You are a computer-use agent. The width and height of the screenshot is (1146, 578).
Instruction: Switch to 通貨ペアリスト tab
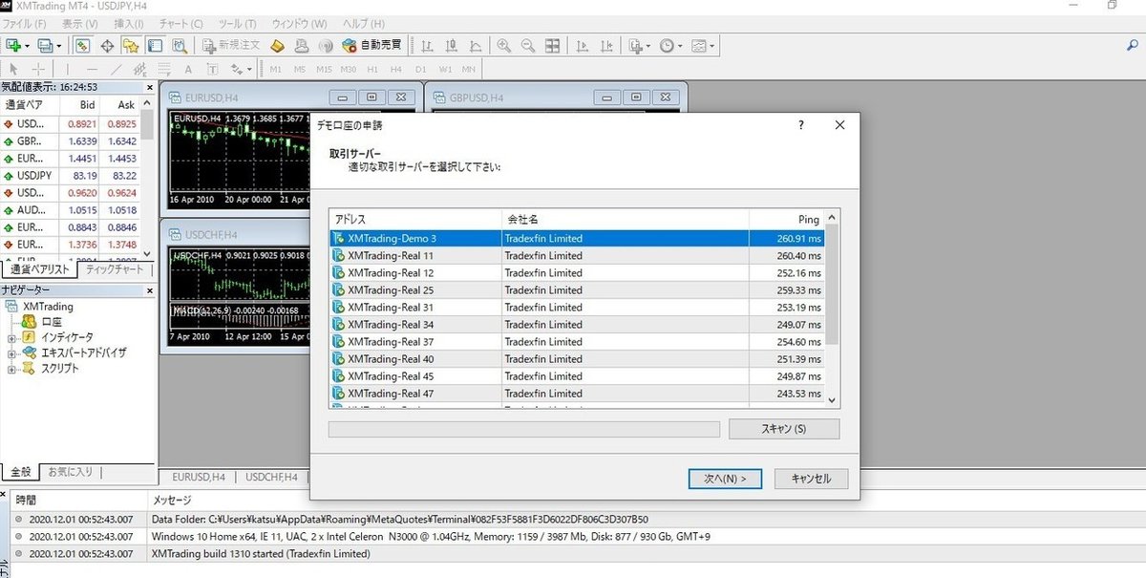(x=40, y=269)
